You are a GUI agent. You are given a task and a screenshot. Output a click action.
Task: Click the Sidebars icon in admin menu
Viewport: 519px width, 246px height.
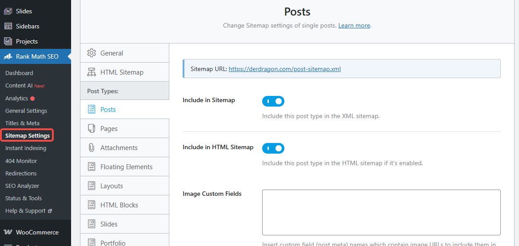point(8,26)
